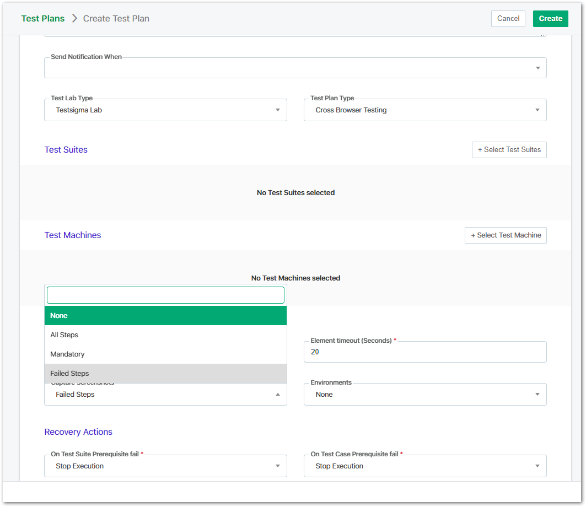The height and width of the screenshot is (507, 586).
Task: Click the Environments dropdown arrow icon
Action: [537, 394]
